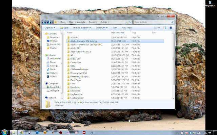Select the Adobe Photoshop CS4 folder
Image resolution: width=217 pixels, height=135 pixels.
pyautogui.click(x=80, y=52)
